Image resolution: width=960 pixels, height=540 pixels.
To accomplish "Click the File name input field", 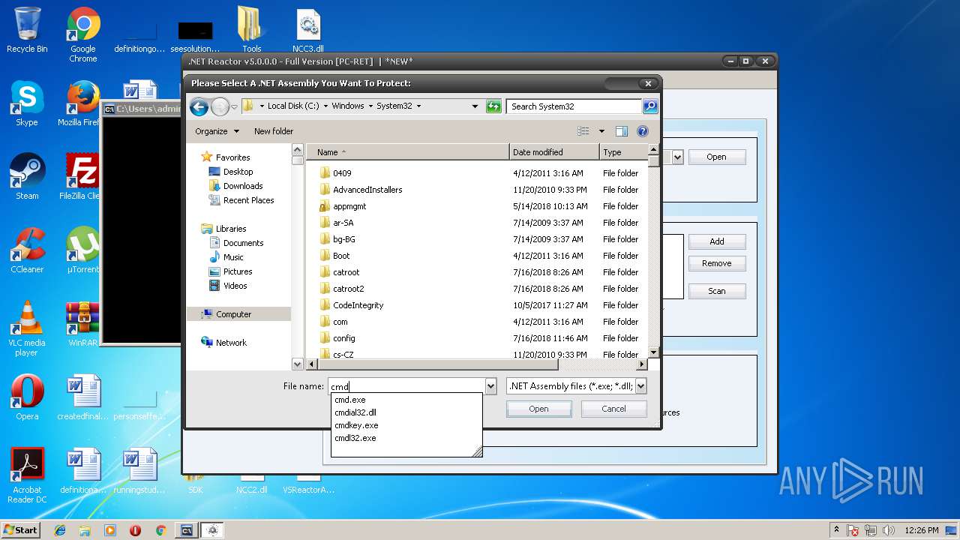I will click(x=406, y=386).
